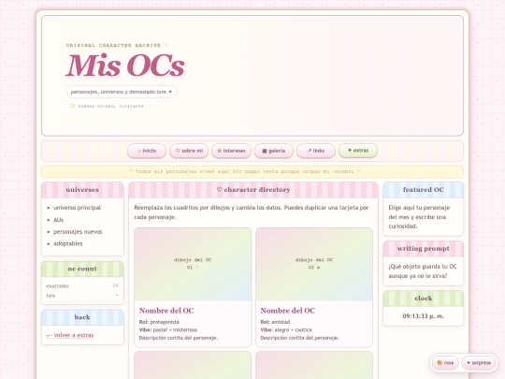Select the extras nav button
This screenshot has width=505, height=379.
[x=358, y=151]
